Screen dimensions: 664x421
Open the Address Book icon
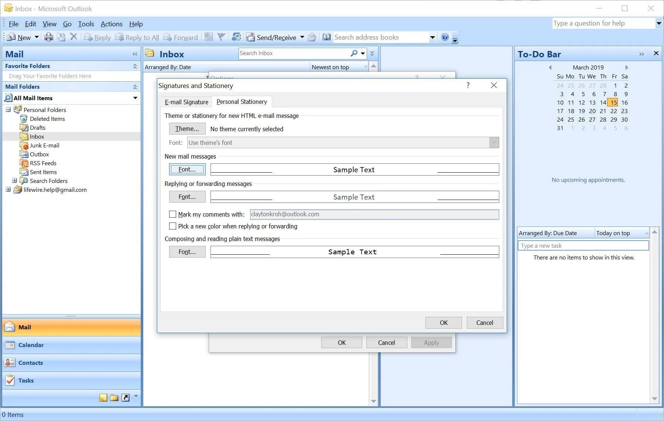326,37
